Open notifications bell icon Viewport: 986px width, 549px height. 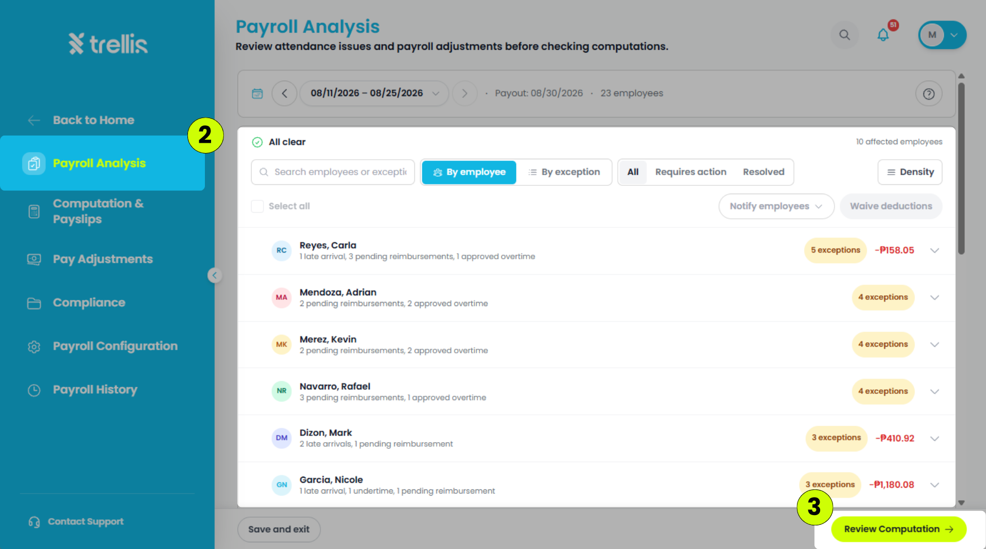[883, 35]
